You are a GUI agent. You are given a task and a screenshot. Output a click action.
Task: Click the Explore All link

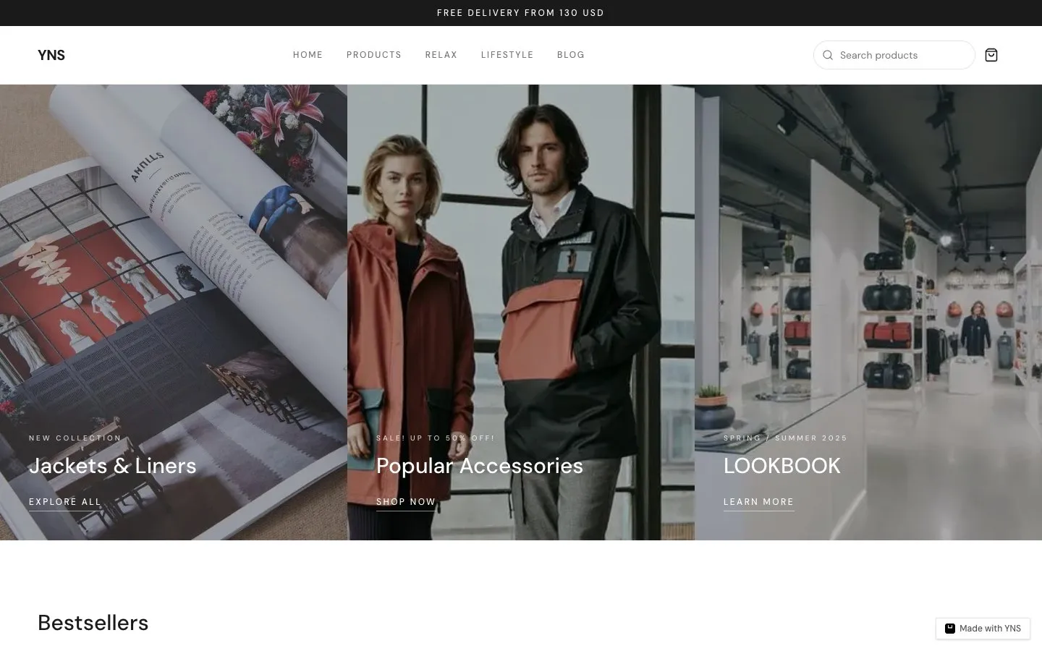[65, 502]
